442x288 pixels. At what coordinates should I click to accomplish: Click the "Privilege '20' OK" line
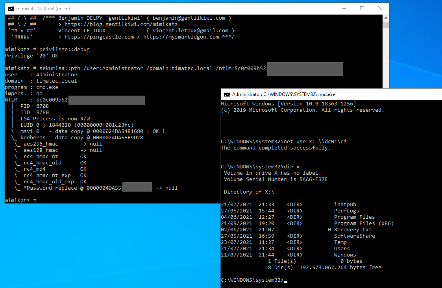31,56
